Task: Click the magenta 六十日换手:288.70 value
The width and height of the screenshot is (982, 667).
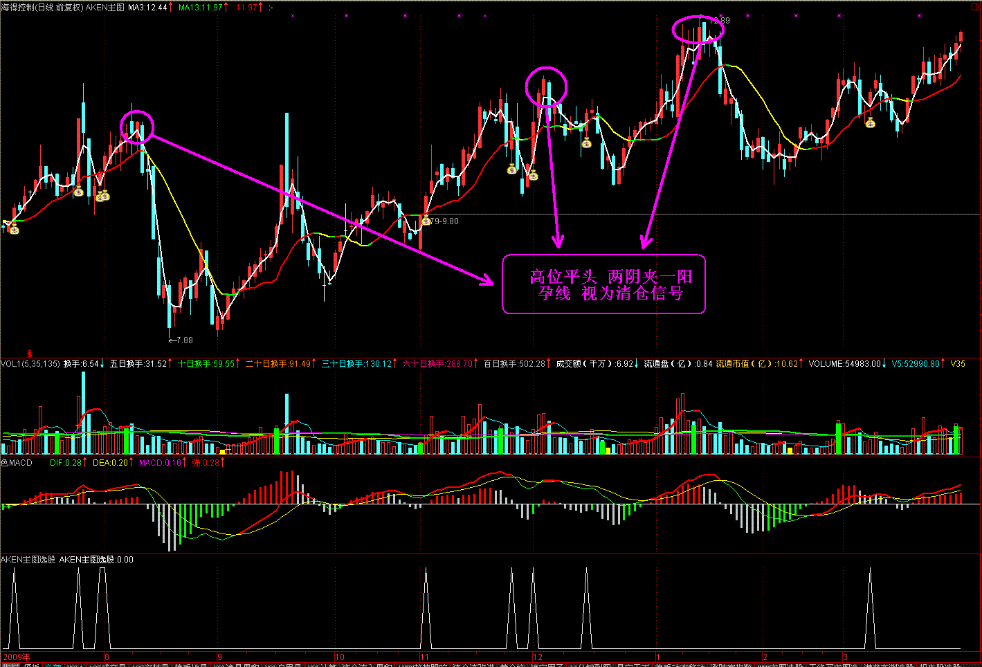Action: (x=437, y=363)
